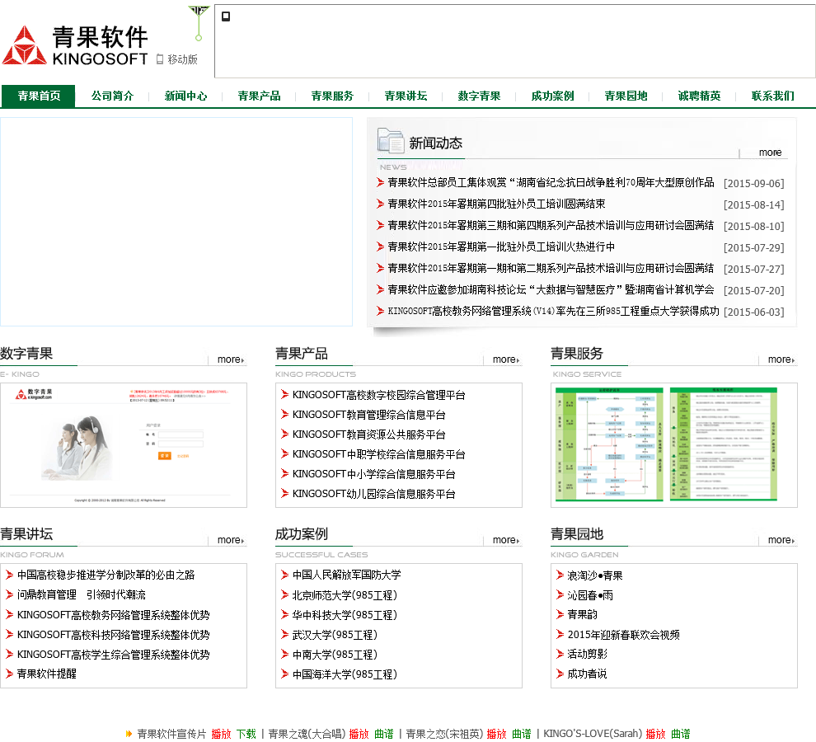Open the 诚聘精英 navigation item
Screen dimensions: 816x742
point(700,96)
